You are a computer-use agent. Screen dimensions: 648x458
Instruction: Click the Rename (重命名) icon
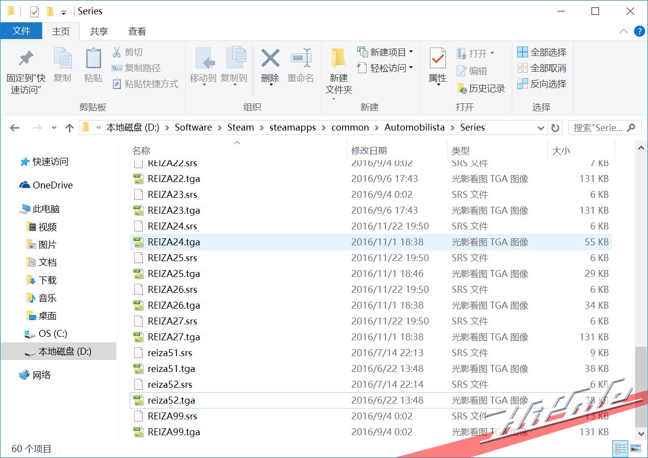[301, 58]
